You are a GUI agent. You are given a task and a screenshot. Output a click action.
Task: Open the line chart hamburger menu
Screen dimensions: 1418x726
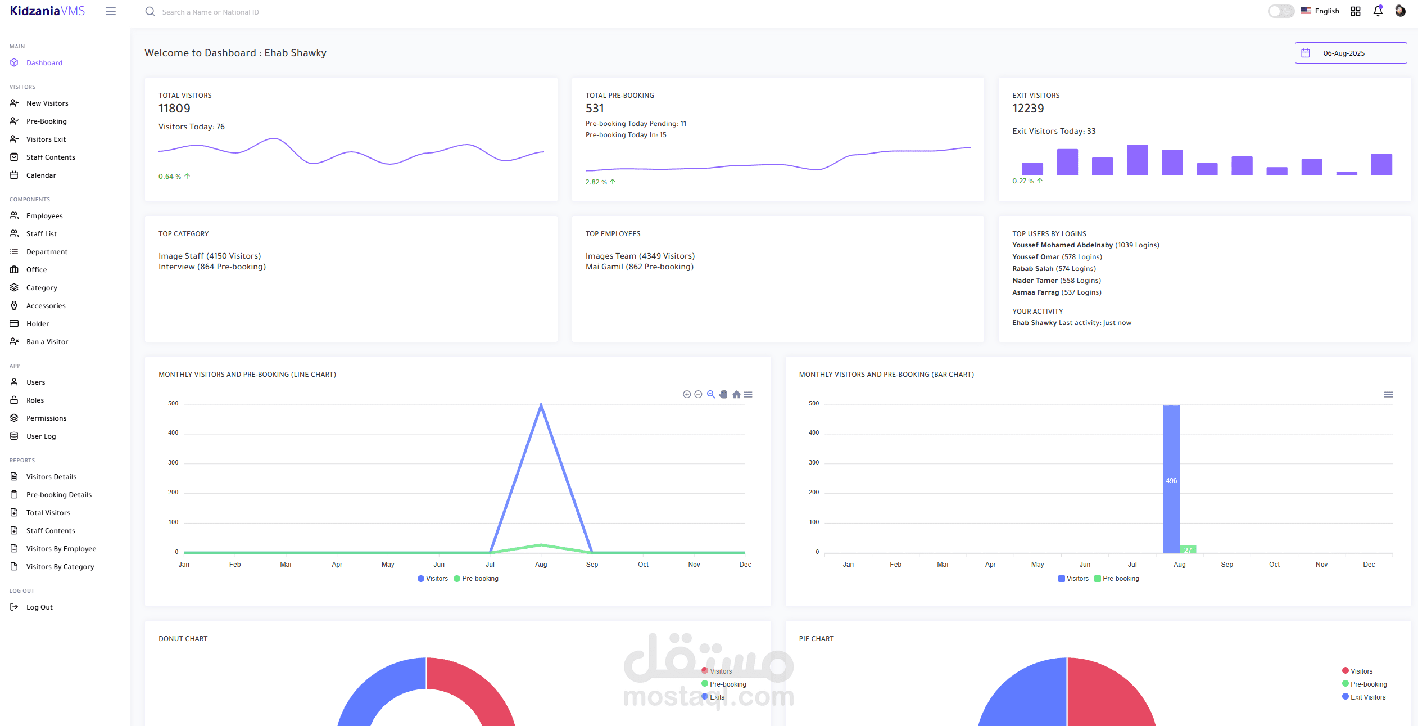pos(748,394)
